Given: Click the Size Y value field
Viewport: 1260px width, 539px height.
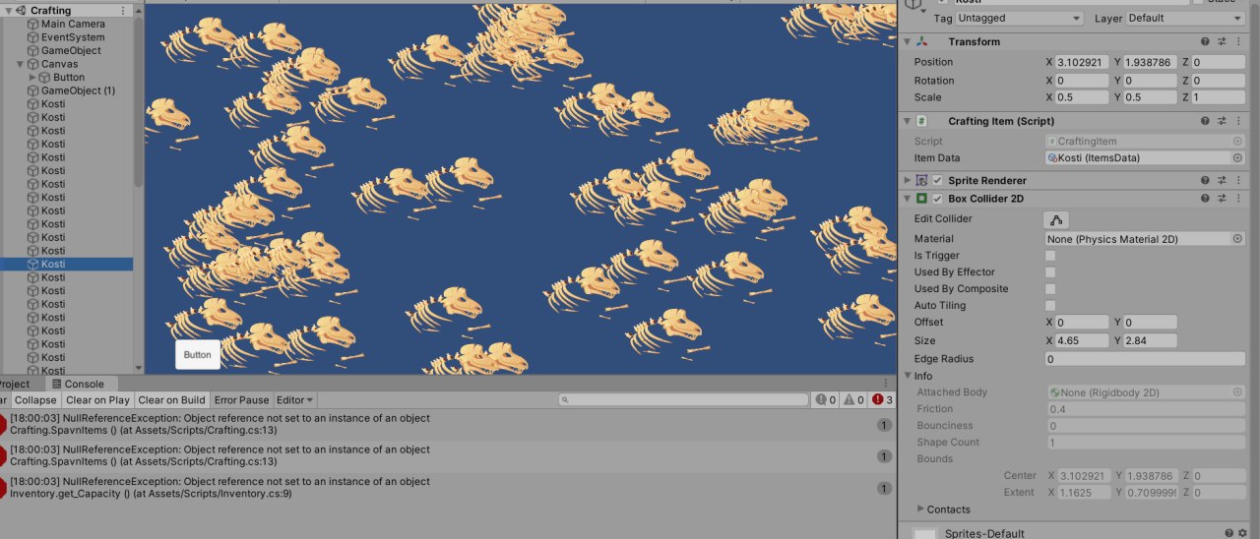Looking at the screenshot, I should point(1152,341).
